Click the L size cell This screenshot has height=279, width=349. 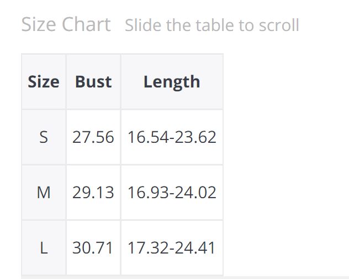44,247
